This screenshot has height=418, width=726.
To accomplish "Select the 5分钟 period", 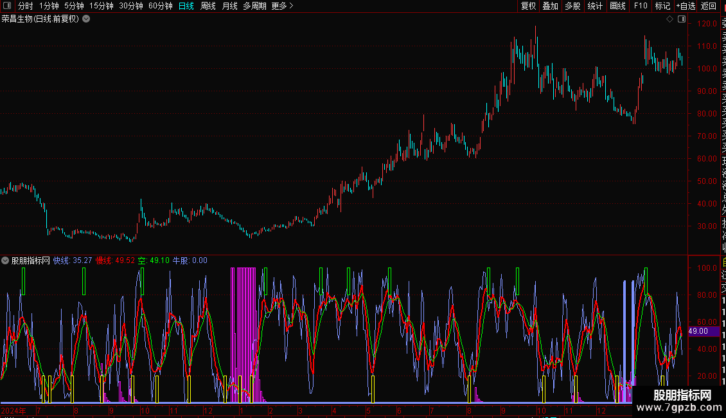I will [74, 6].
